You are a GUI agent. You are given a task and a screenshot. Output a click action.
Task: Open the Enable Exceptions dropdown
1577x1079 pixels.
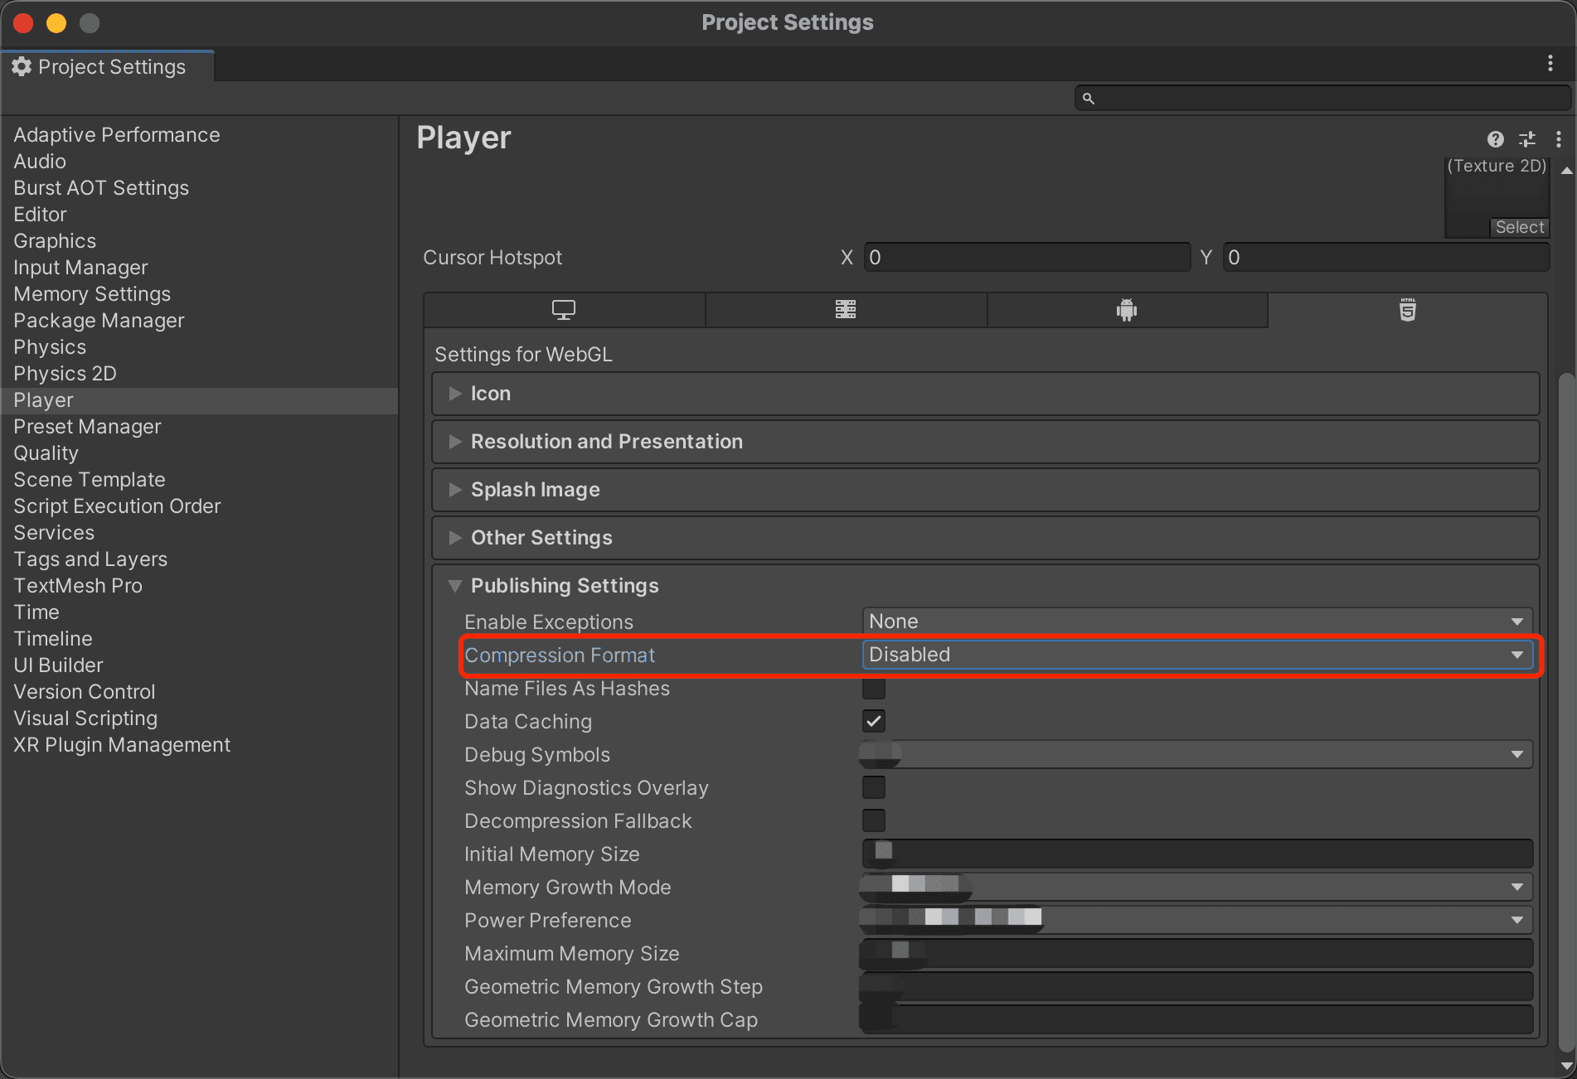[1196, 622]
